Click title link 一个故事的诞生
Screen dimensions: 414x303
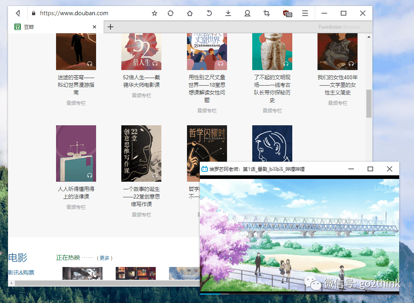(141, 197)
